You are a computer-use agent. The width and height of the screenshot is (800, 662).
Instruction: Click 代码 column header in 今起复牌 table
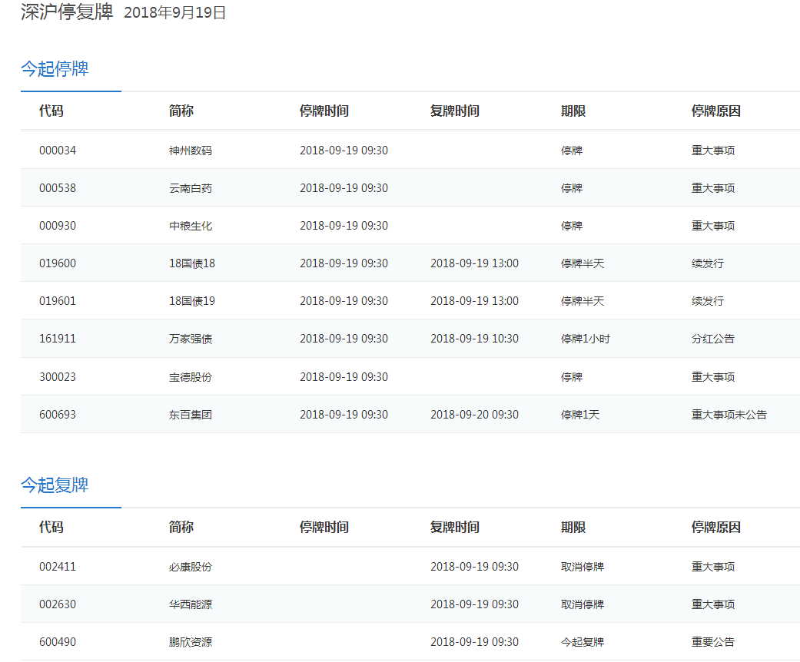coord(51,528)
